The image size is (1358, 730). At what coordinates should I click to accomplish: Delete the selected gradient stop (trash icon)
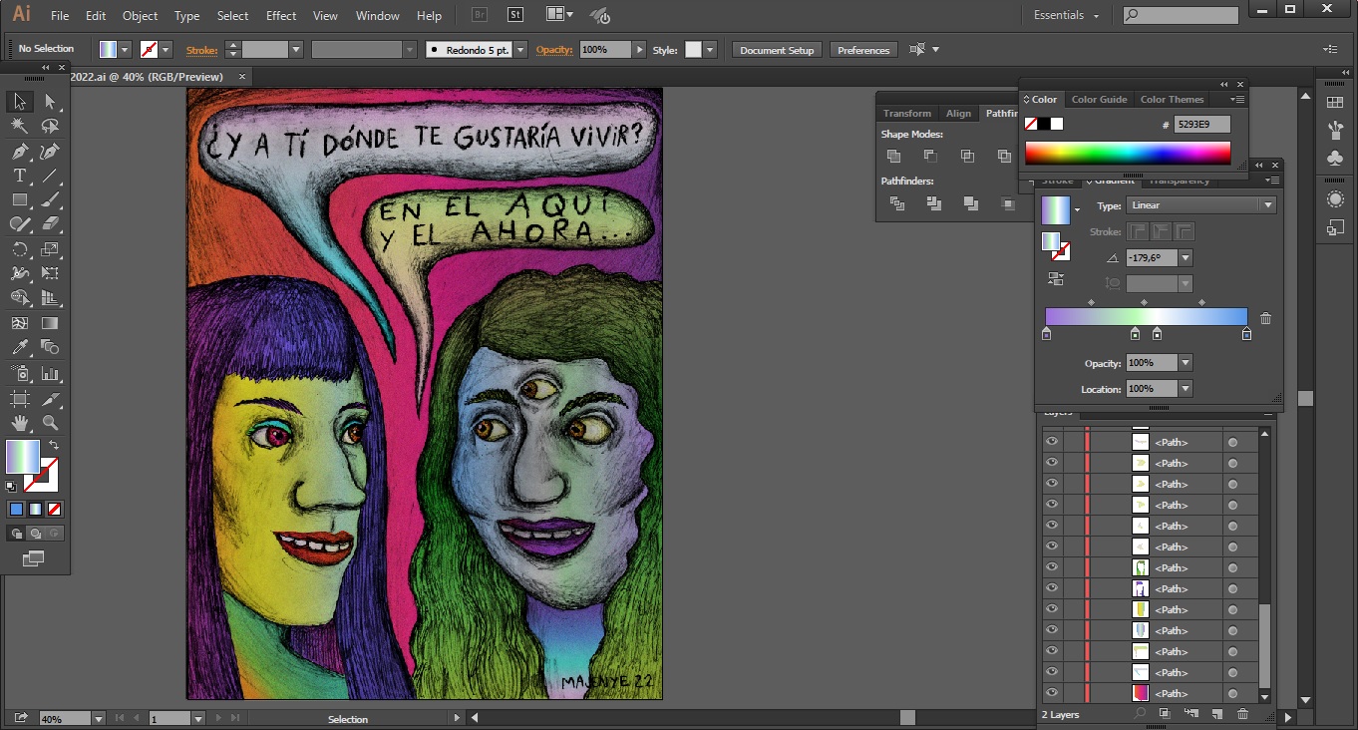click(1265, 318)
